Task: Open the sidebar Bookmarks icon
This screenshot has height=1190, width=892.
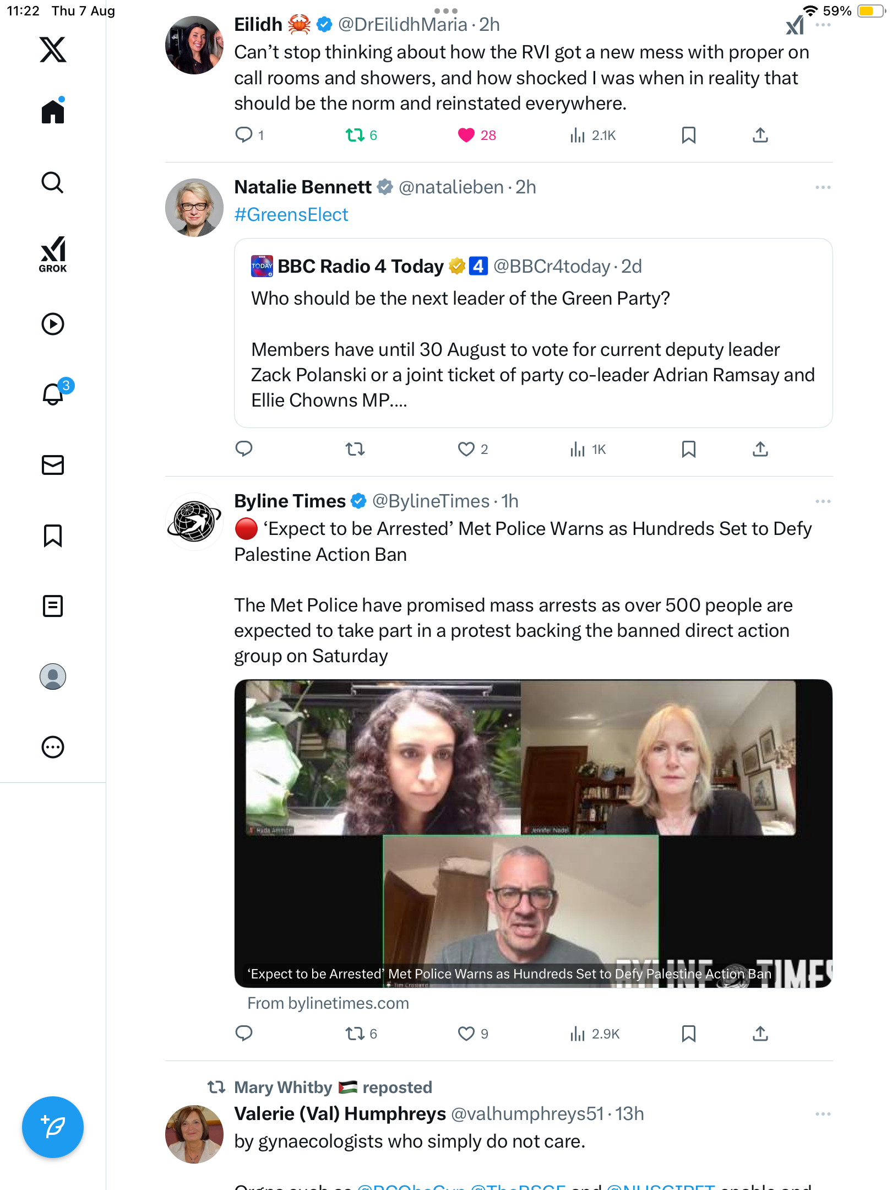Action: click(x=53, y=535)
